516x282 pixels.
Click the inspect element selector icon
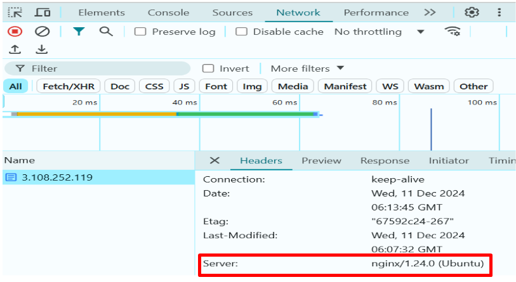pyautogui.click(x=15, y=13)
